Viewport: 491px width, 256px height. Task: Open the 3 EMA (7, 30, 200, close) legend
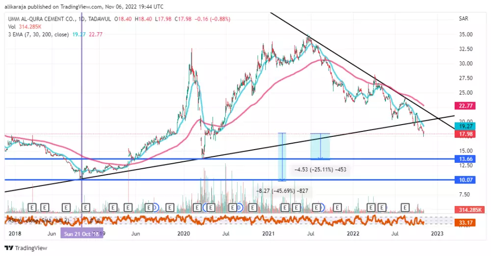38,34
